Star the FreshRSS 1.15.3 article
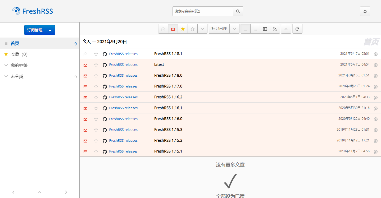Screen dimensions: 381x198 (x=96, y=130)
